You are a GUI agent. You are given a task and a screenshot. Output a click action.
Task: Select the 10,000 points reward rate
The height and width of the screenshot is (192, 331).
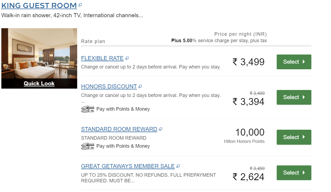pos(294,137)
